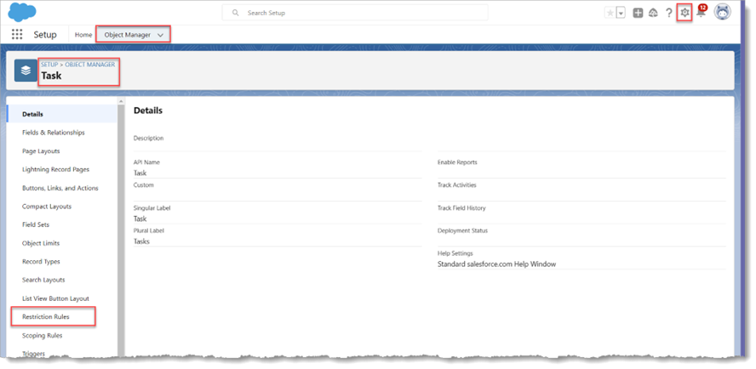Open Page Layouts in the sidebar
Viewport: 756px width, 369px height.
pos(41,150)
